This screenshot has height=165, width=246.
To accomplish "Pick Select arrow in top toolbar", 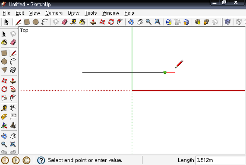I will (x=6, y=22).
